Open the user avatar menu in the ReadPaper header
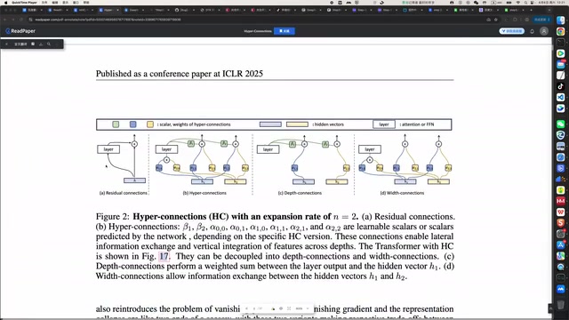 543,31
